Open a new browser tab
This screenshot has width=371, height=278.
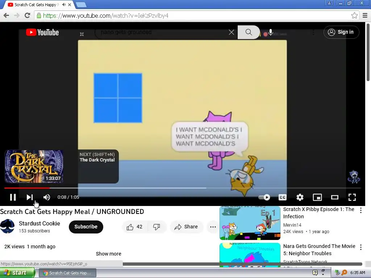click(x=81, y=5)
